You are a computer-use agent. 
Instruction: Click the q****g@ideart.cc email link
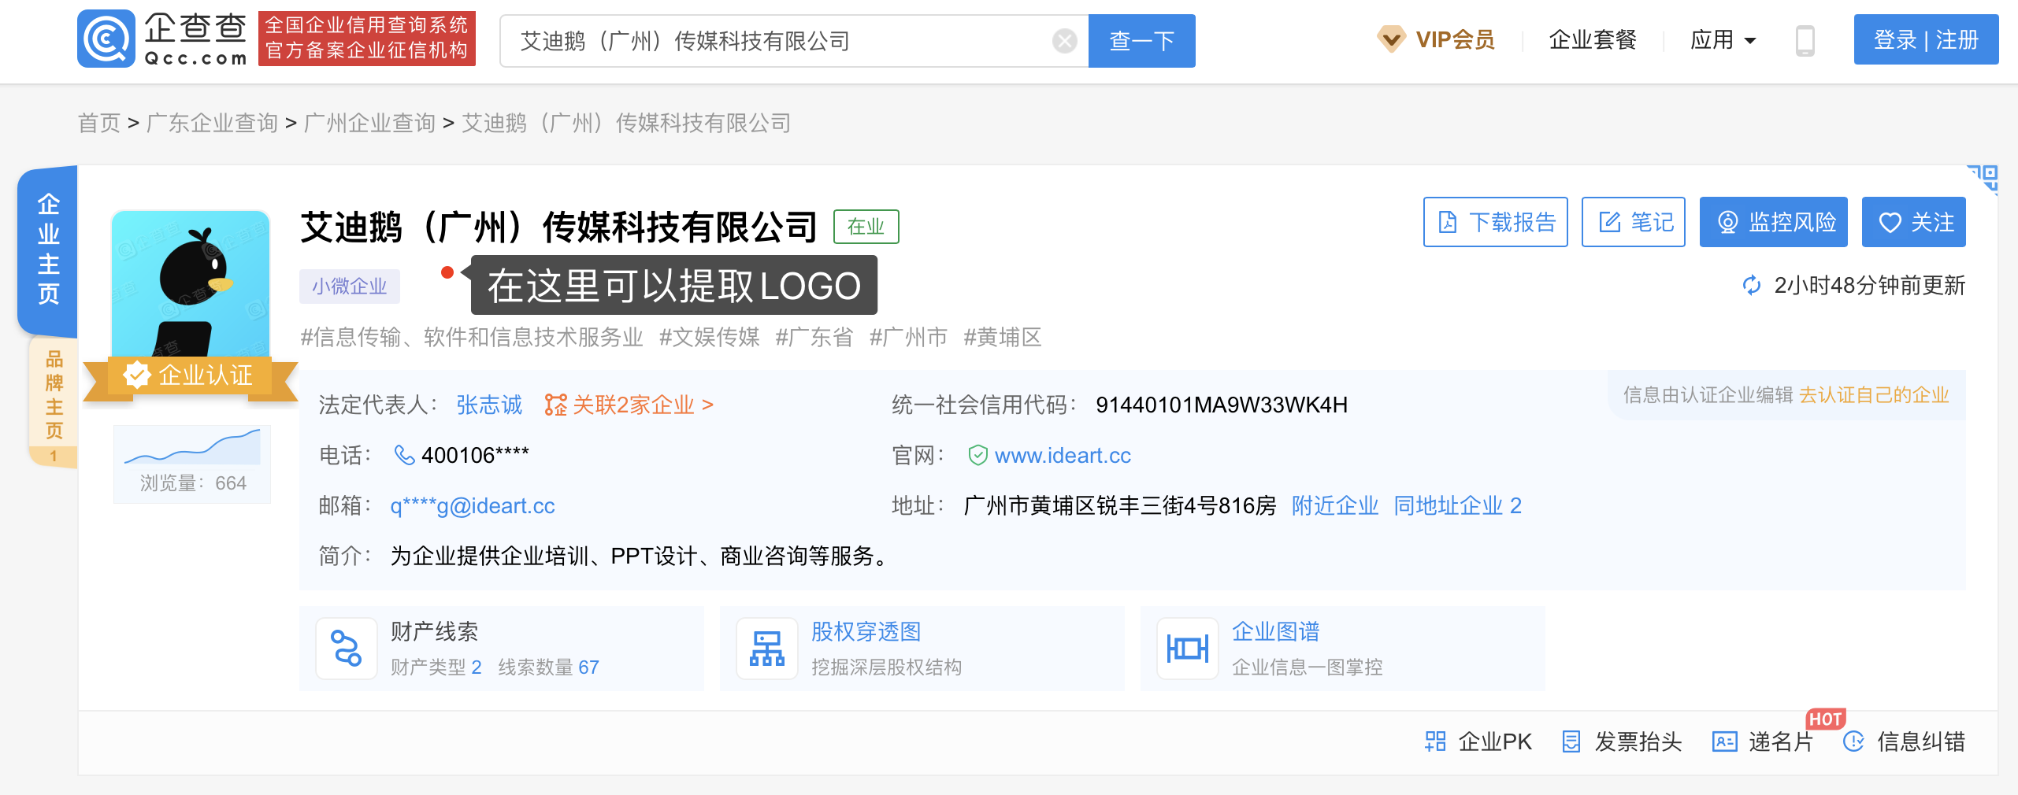coord(473,505)
